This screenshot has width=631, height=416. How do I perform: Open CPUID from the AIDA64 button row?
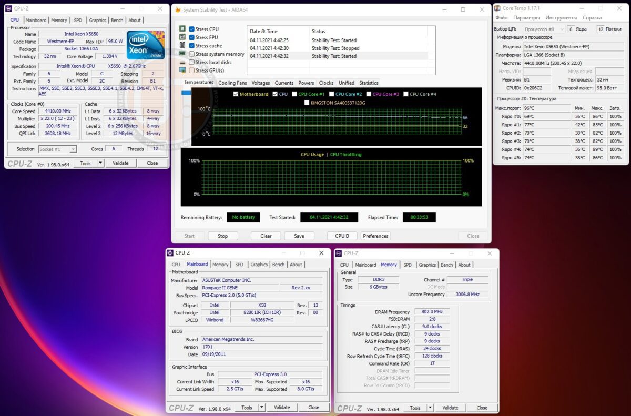tap(342, 236)
